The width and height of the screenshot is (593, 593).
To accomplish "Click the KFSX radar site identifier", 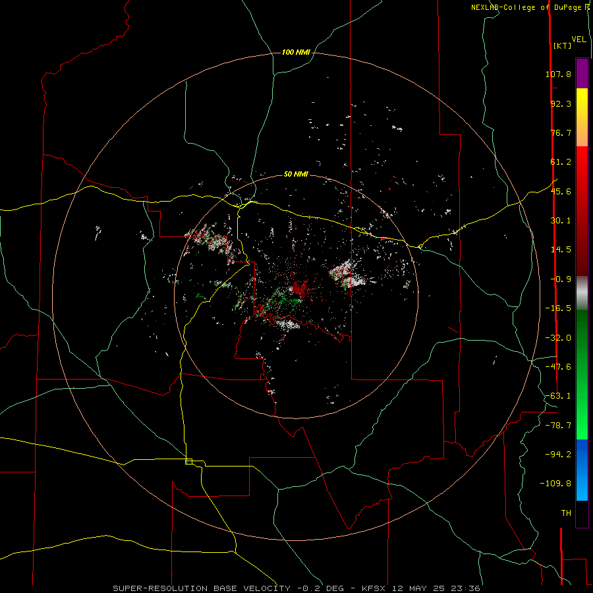I will coord(374,588).
